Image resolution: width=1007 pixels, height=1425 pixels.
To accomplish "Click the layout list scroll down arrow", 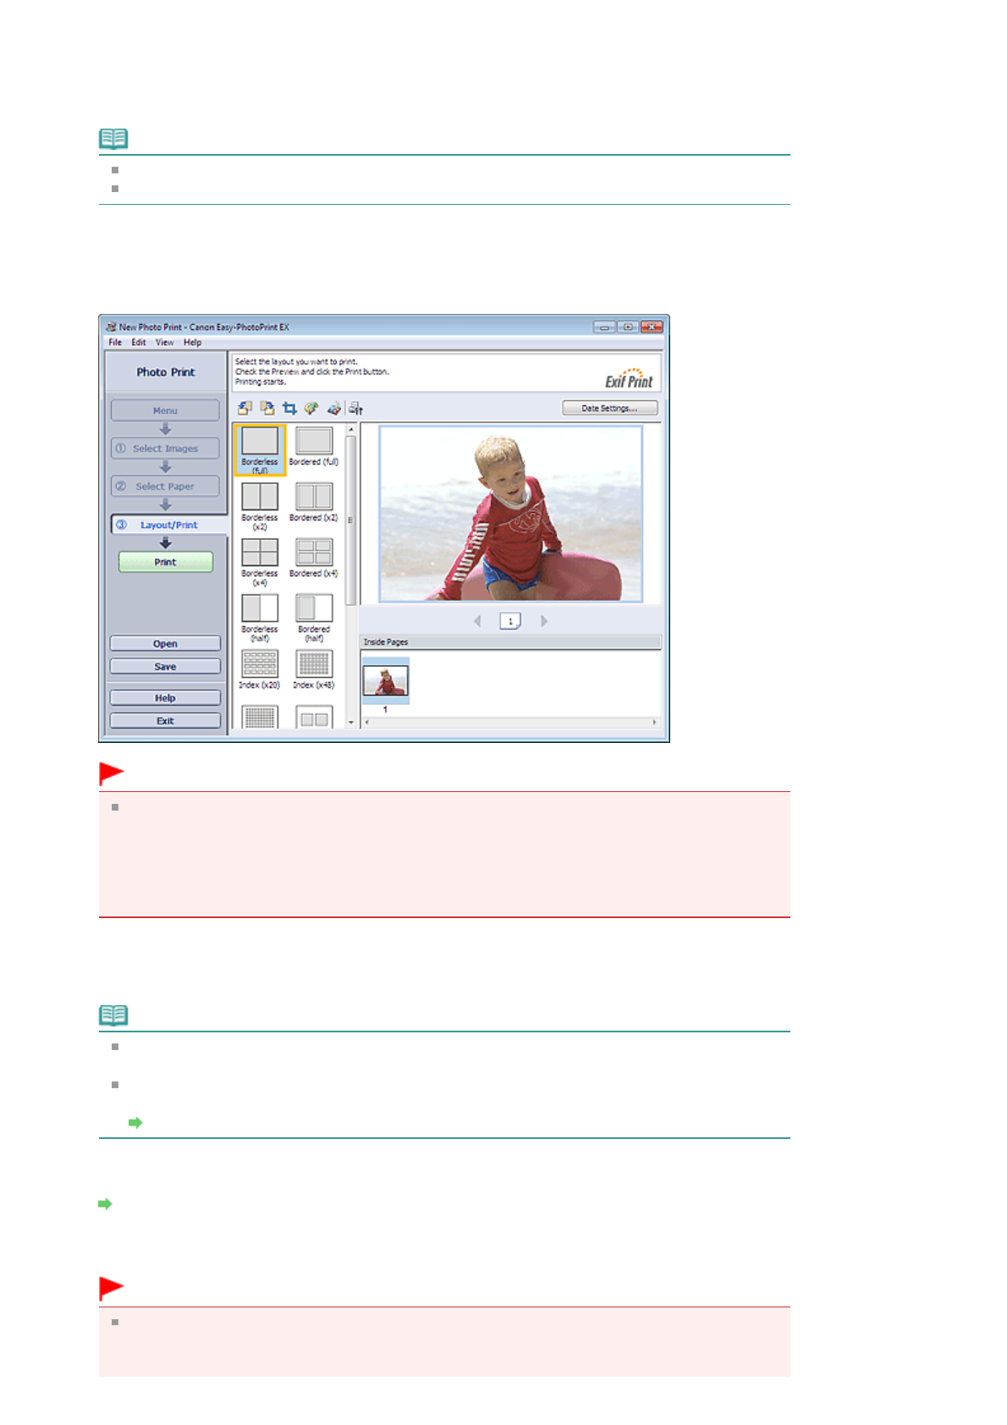I will [351, 723].
